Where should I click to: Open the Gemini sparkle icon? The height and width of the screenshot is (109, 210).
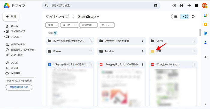coord(189,5)
